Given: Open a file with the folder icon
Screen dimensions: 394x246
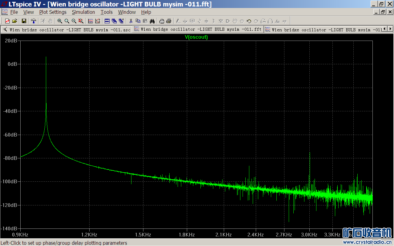Looking at the screenshot, I should pos(14,21).
